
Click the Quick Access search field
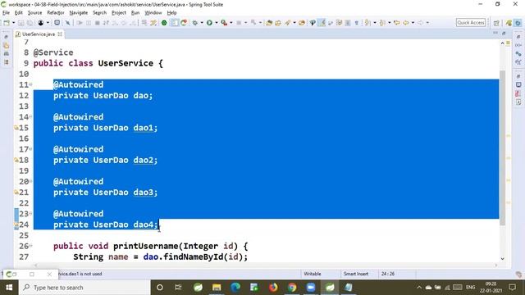471,23
